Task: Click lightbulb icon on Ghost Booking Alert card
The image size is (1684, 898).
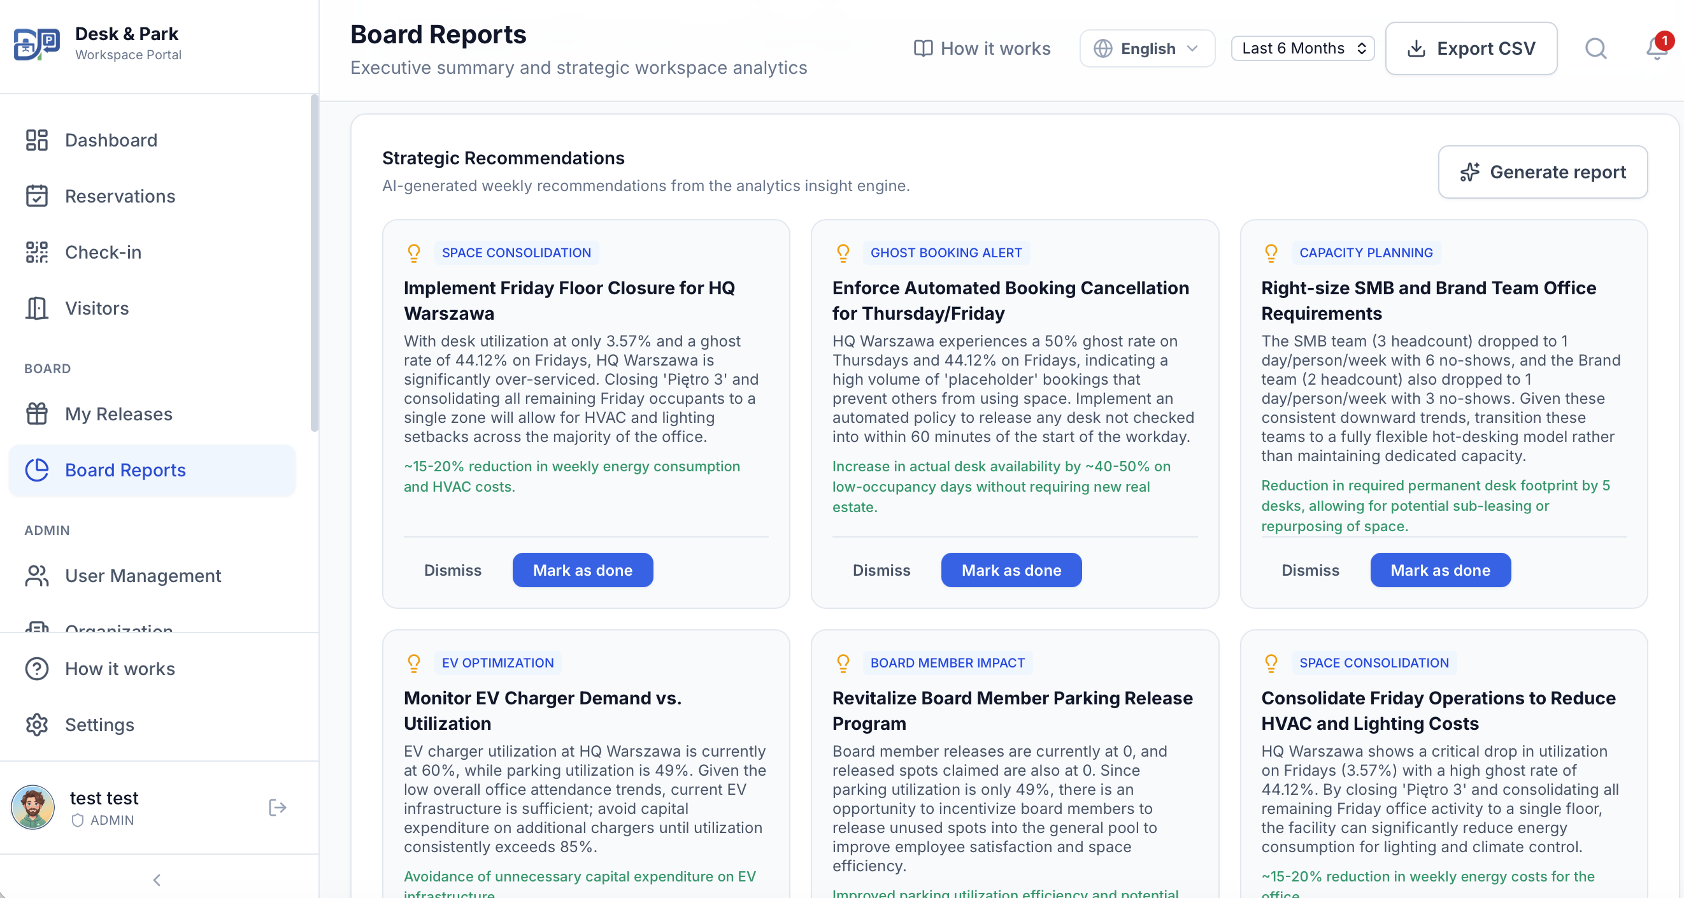Action: click(843, 253)
